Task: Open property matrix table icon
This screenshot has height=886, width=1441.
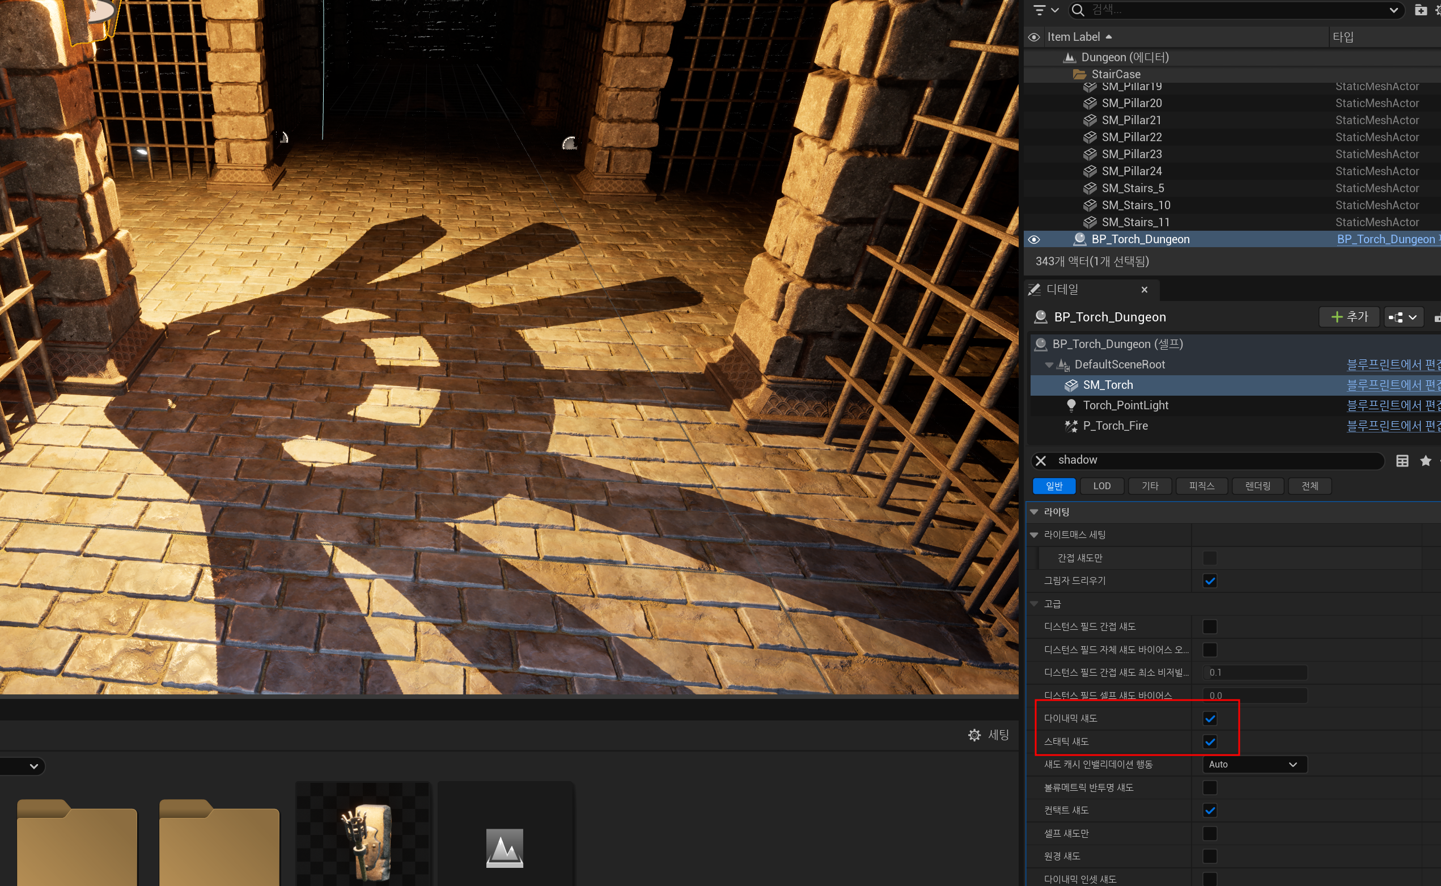Action: (1402, 461)
